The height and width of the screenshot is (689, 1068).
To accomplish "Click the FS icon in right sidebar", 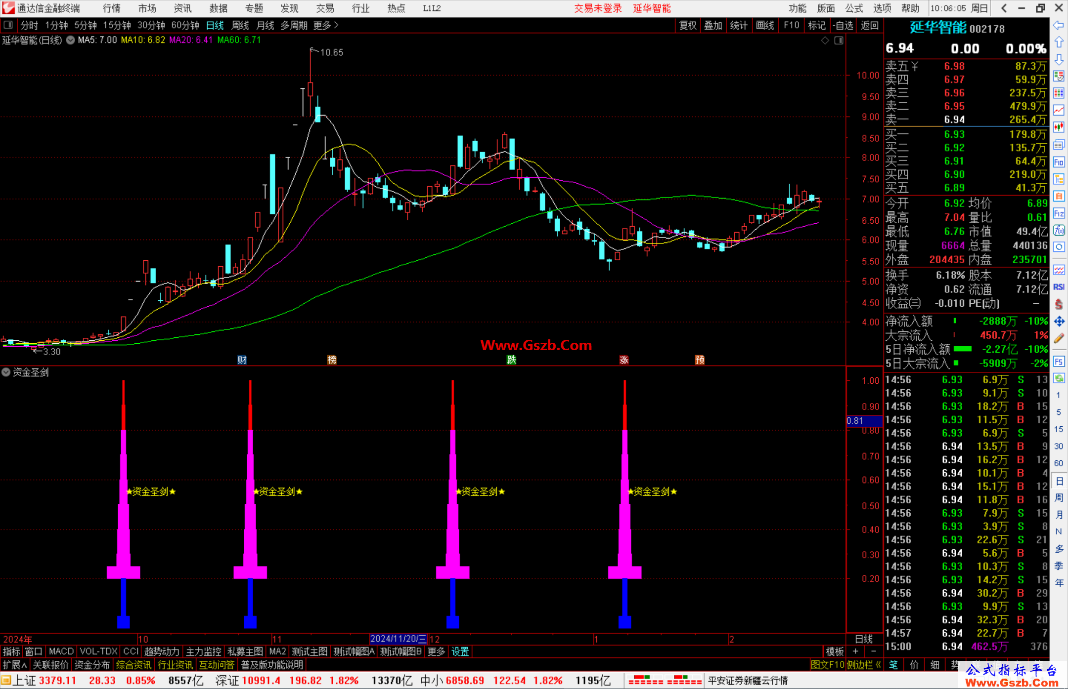I will tap(1059, 362).
